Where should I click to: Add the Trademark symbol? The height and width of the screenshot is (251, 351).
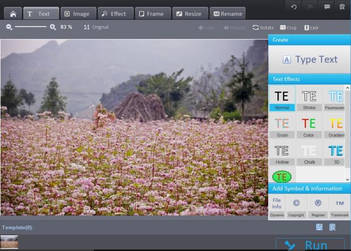click(x=339, y=207)
